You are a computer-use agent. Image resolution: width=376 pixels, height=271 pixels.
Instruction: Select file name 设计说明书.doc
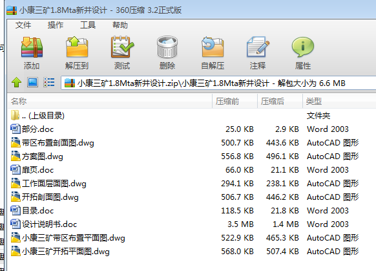pyautogui.click(x=49, y=224)
